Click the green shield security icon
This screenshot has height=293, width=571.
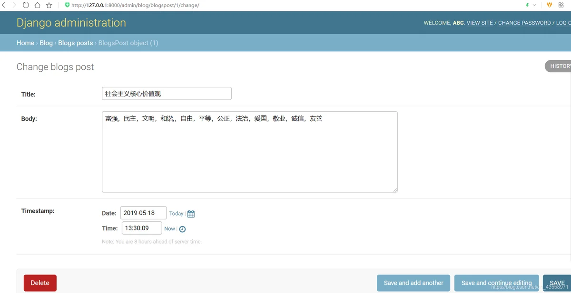pyautogui.click(x=67, y=5)
